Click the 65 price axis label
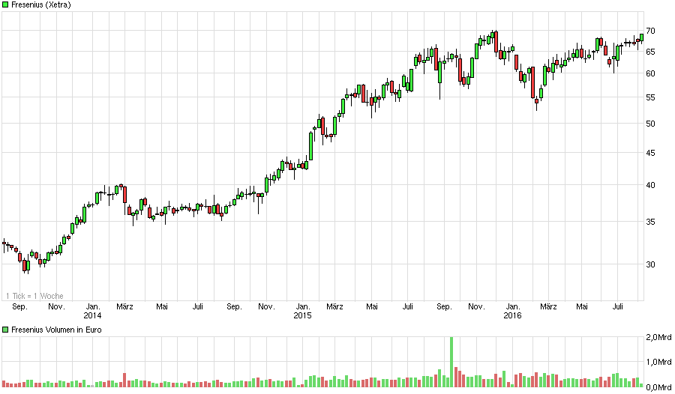This screenshot has width=675, height=394. (x=650, y=52)
